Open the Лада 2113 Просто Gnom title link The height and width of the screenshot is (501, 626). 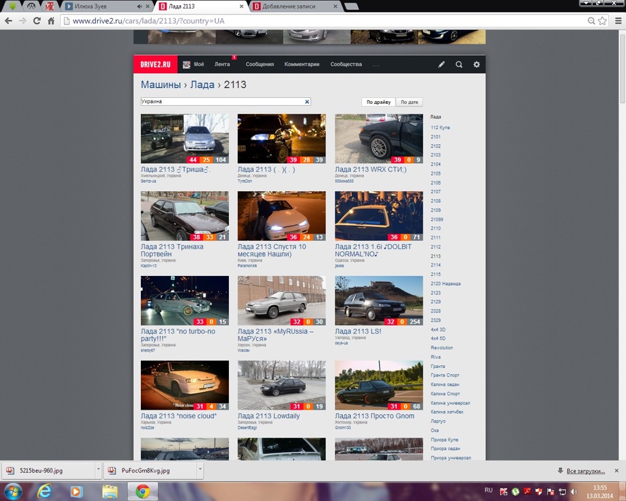pyautogui.click(x=374, y=416)
